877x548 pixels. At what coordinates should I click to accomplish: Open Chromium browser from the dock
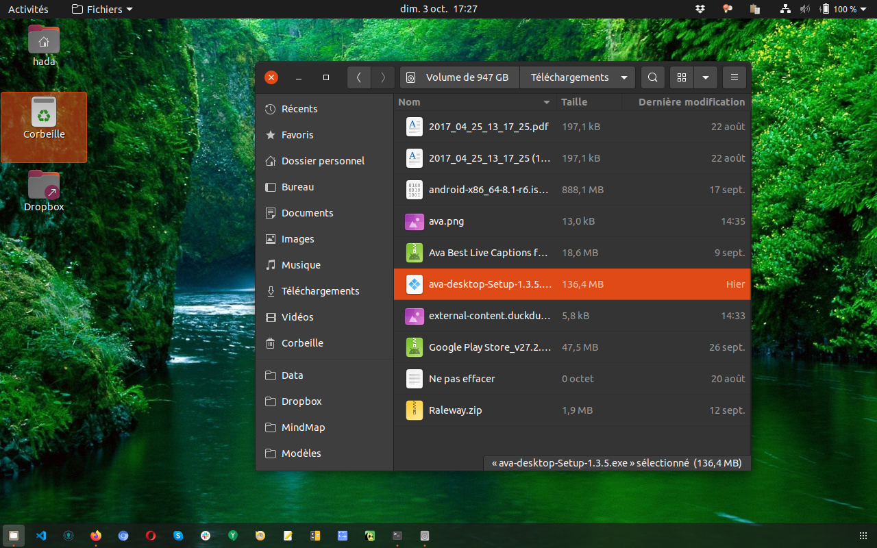click(123, 536)
